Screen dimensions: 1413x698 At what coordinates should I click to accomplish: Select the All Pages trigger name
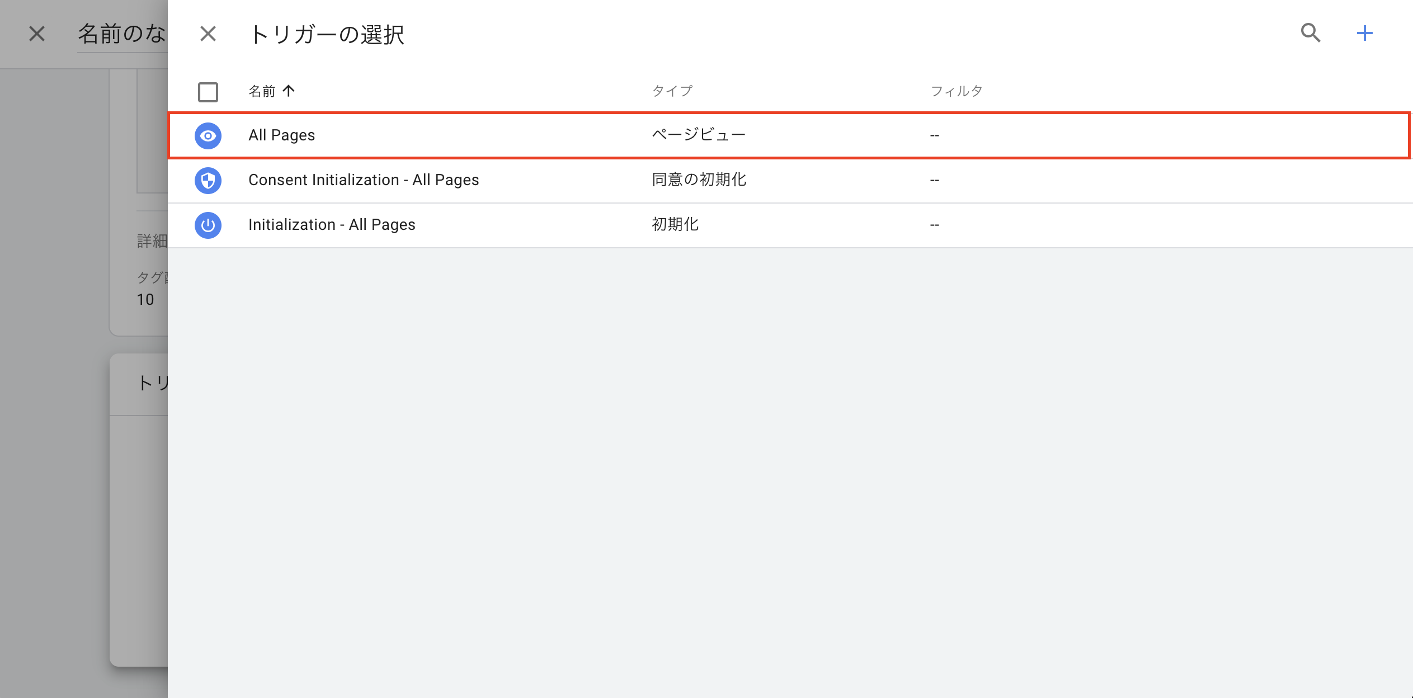282,135
